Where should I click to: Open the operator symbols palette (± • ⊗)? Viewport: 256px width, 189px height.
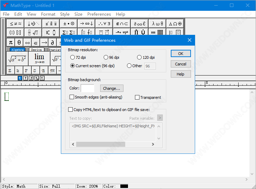(69, 24)
